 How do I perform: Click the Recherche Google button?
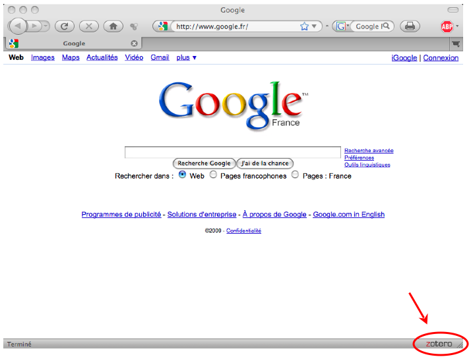(x=204, y=163)
